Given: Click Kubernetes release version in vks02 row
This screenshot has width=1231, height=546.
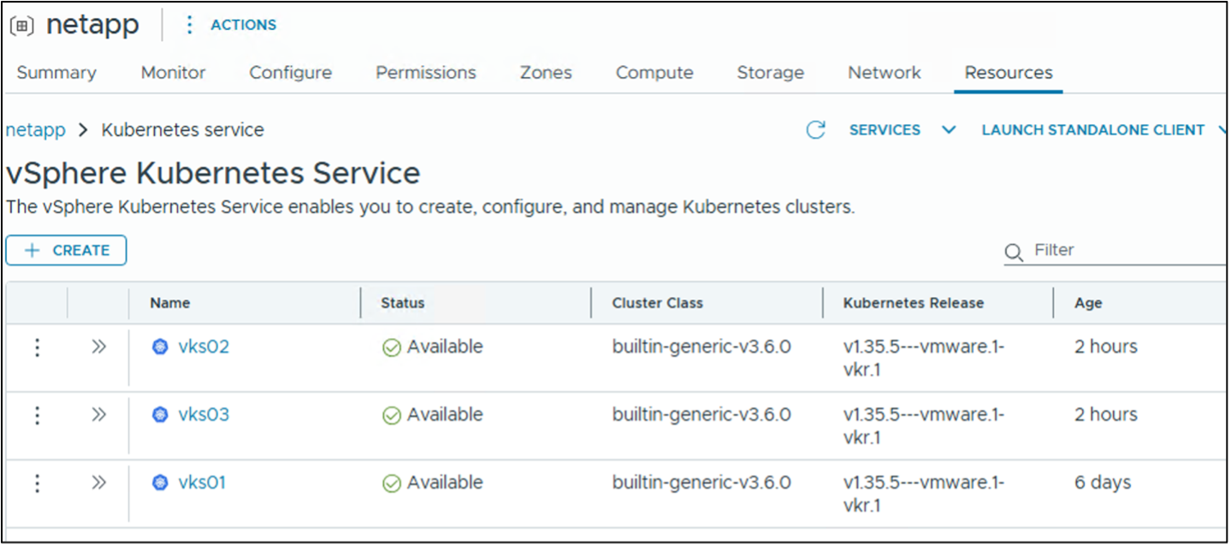Looking at the screenshot, I should 924,359.
